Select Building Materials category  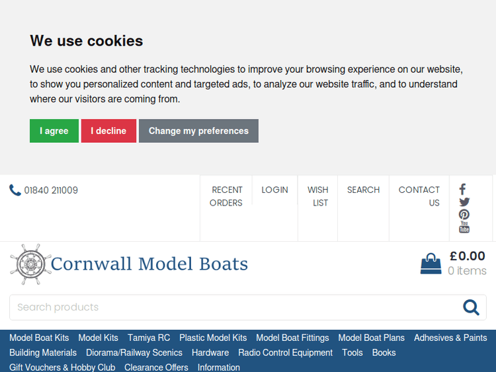(x=43, y=353)
